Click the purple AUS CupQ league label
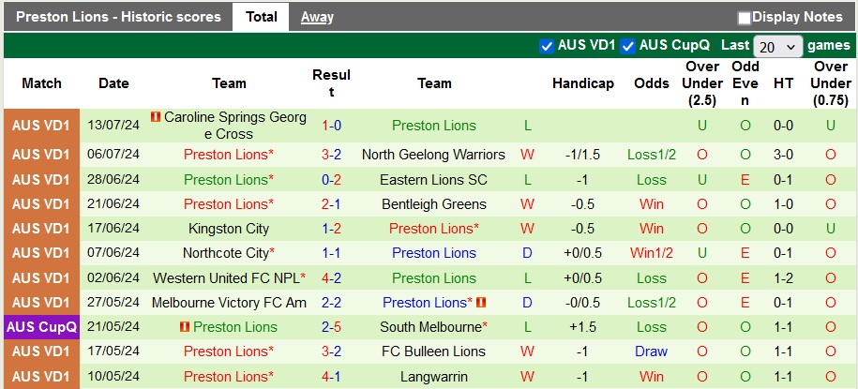The width and height of the screenshot is (858, 389). (41, 327)
